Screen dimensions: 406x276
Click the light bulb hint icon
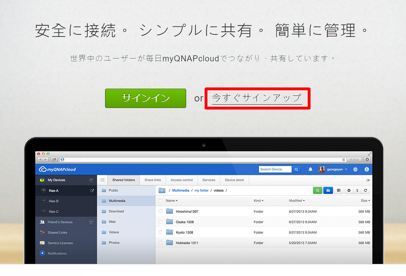(x=357, y=190)
